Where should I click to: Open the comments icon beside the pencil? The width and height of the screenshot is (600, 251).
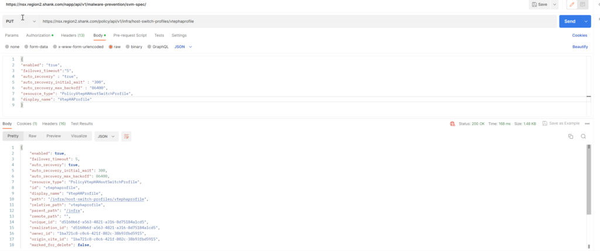tap(583, 5)
